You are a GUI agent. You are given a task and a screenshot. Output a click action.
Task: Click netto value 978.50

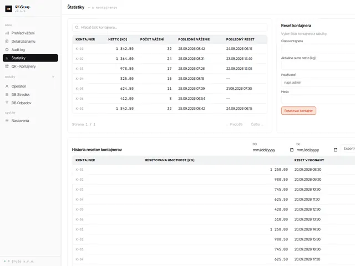pos(127,69)
